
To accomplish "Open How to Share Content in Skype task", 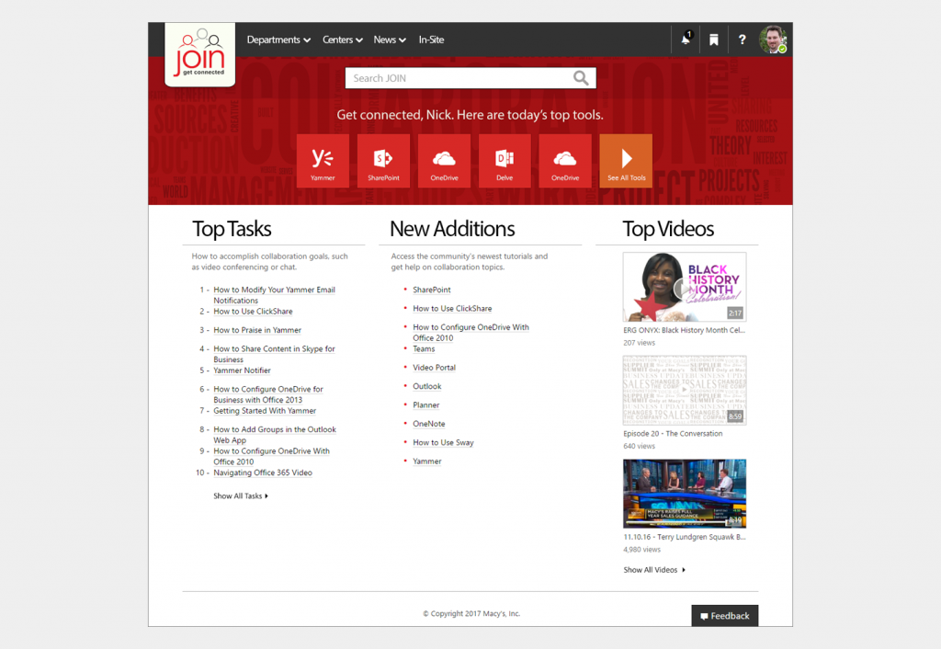I will [274, 354].
